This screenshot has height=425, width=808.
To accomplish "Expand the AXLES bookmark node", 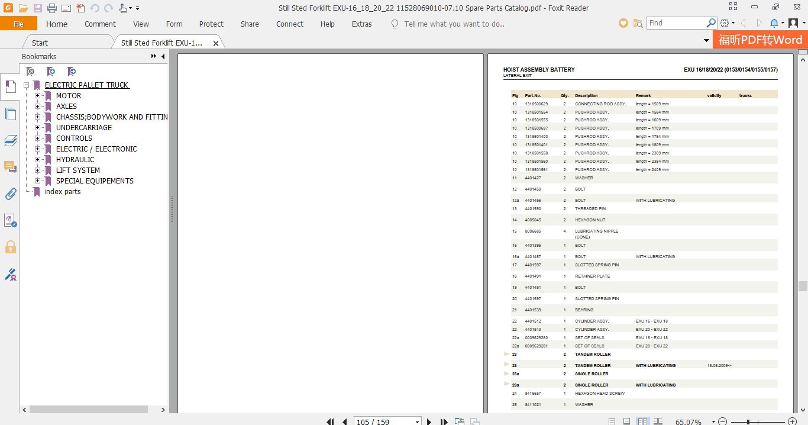I will (38, 107).
